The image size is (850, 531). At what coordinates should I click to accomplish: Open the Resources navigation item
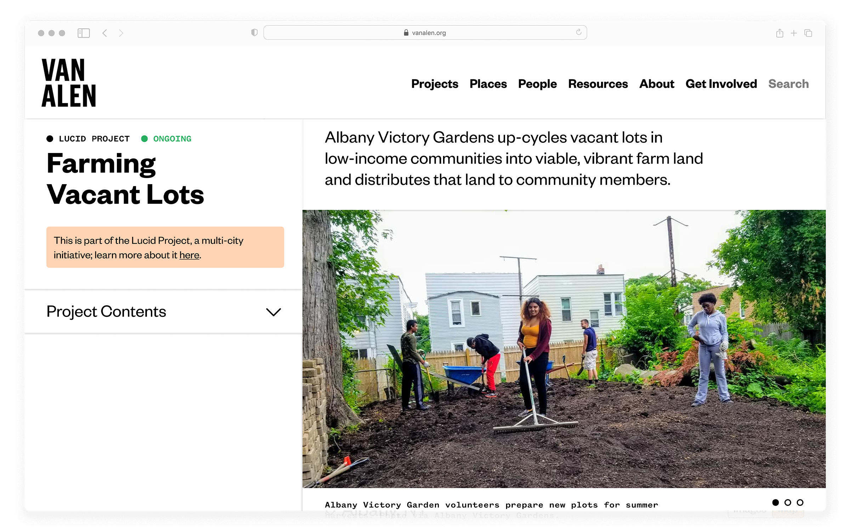(598, 84)
